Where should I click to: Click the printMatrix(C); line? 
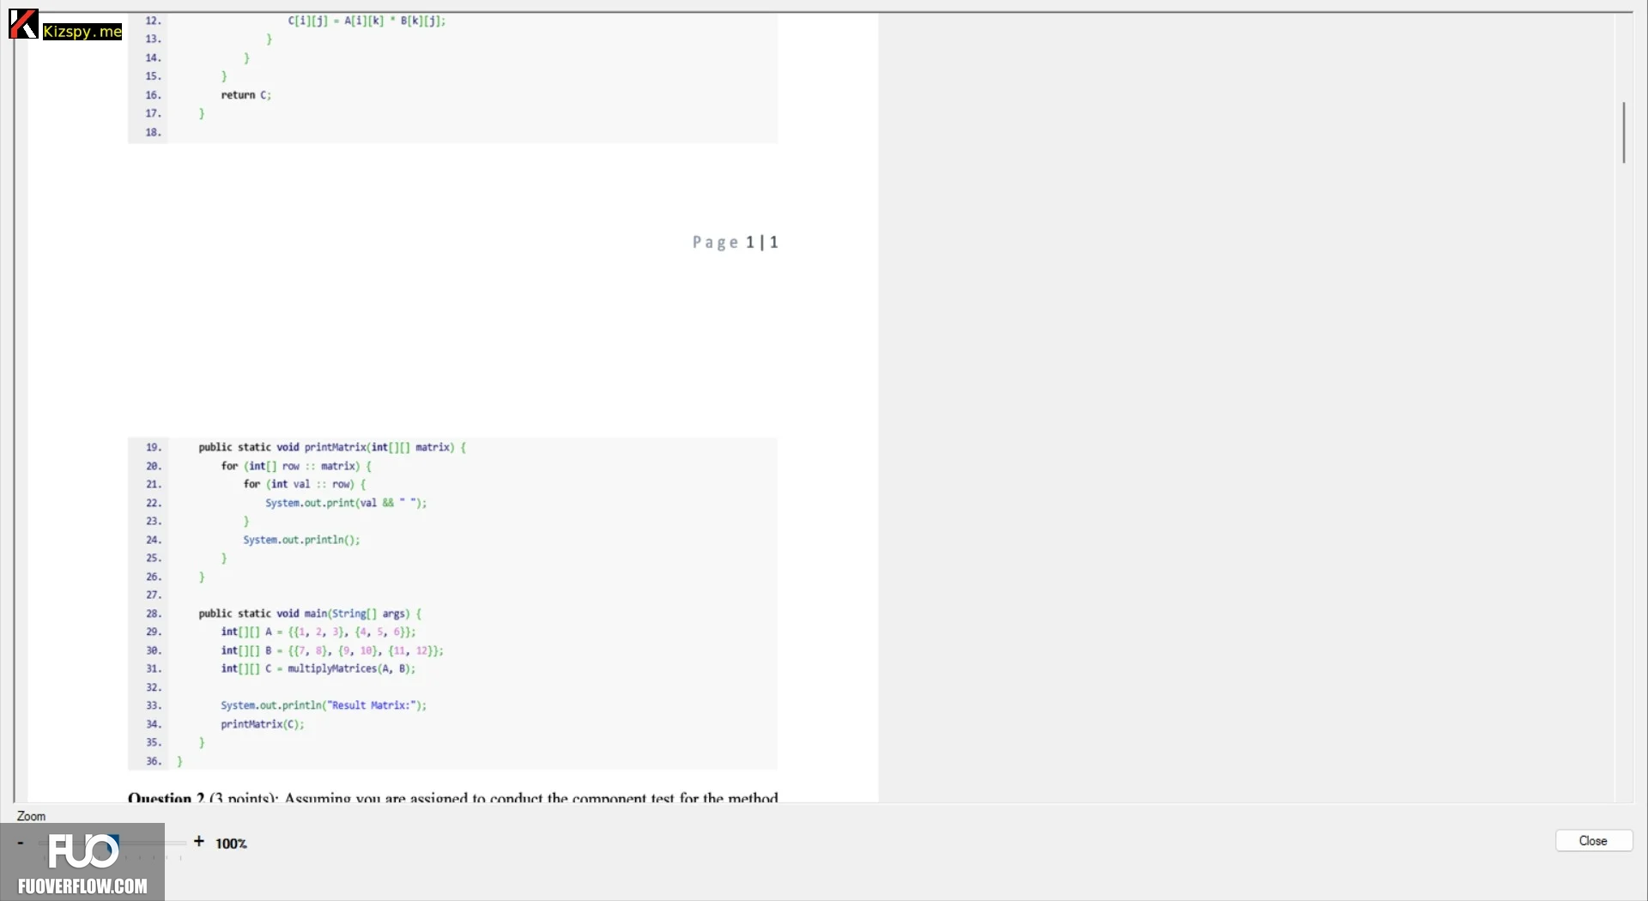(x=263, y=724)
